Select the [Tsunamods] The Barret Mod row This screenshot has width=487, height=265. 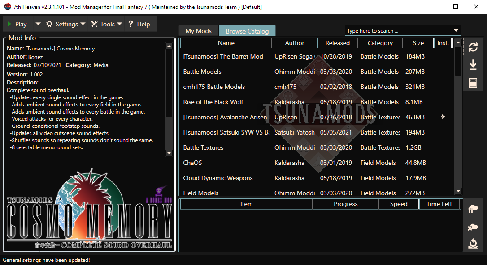[317, 56]
